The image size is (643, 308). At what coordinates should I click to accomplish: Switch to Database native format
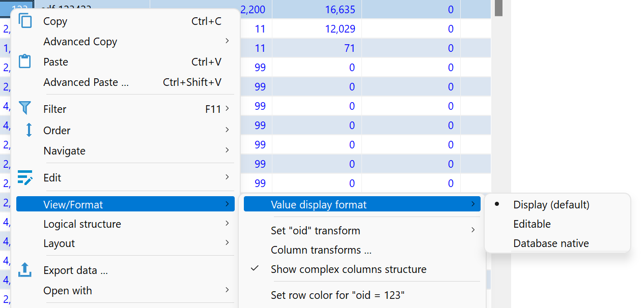point(551,243)
